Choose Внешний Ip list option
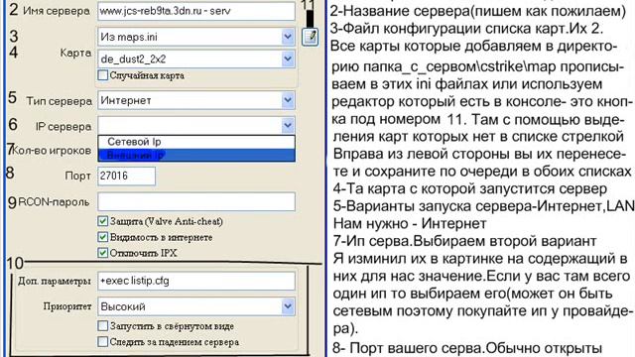This screenshot has height=357, width=635. [x=196, y=155]
